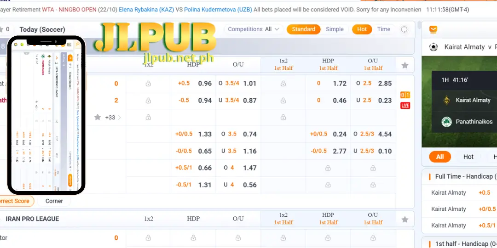The image size is (497, 248).
Task: Click the star icon beside +33
Action: pyautogui.click(x=98, y=118)
